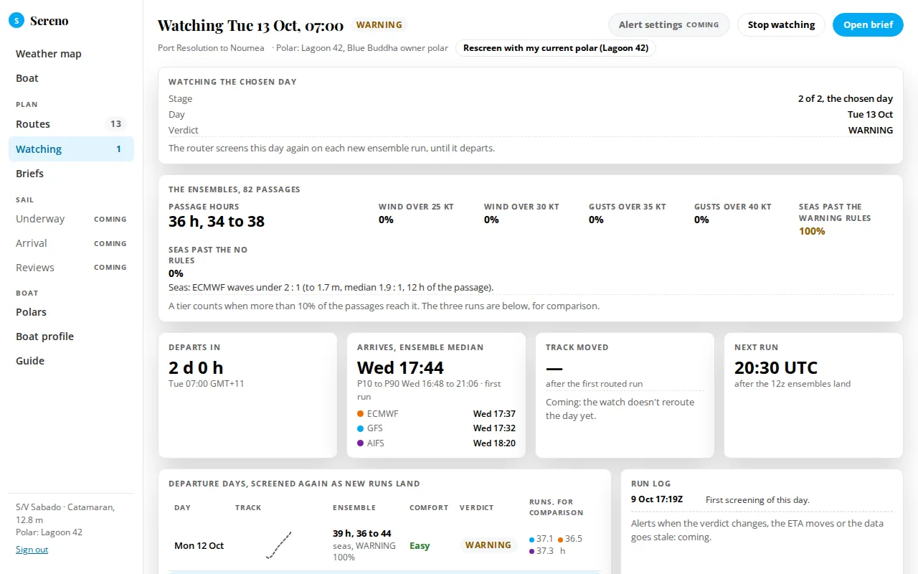Image resolution: width=918 pixels, height=574 pixels.
Task: Click Stop watching button
Action: tap(781, 24)
